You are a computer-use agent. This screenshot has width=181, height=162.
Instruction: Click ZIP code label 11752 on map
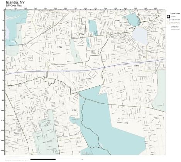click(x=85, y=152)
